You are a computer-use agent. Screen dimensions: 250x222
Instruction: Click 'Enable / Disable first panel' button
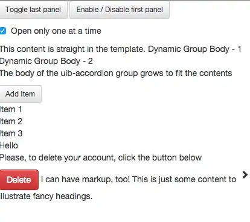(120, 10)
